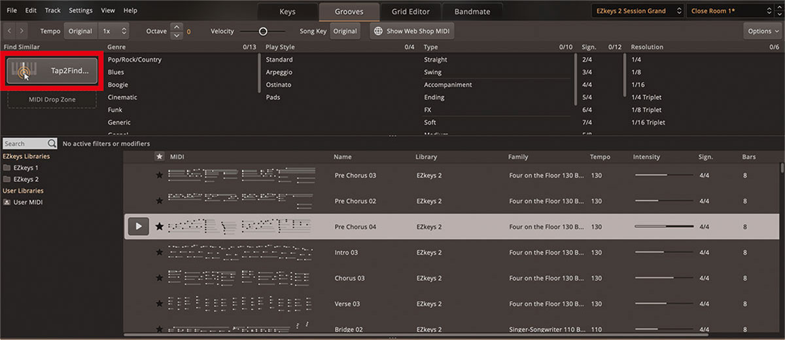Open the Settings menu

click(80, 10)
